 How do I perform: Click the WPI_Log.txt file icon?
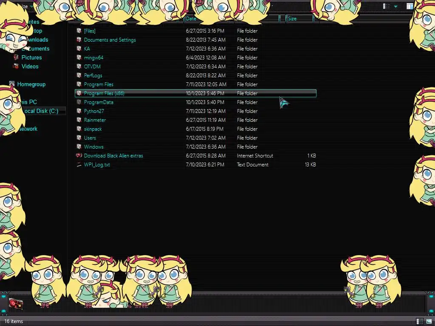coord(79,164)
